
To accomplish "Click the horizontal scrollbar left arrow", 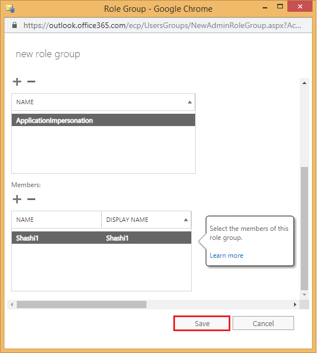I will (x=12, y=305).
